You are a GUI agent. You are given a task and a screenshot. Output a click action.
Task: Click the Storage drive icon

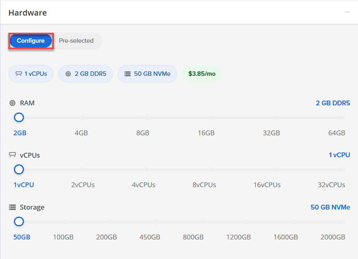(12, 207)
